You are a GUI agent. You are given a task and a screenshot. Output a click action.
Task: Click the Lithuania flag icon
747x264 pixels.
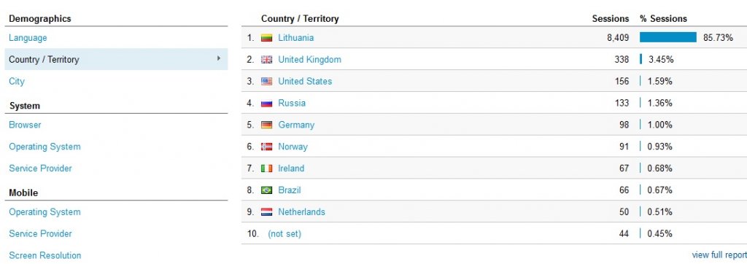tap(266, 38)
